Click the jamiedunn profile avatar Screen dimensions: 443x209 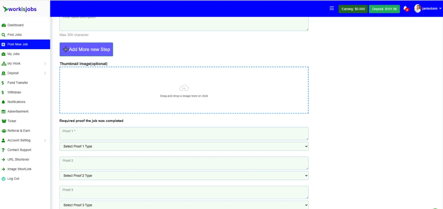tap(418, 9)
